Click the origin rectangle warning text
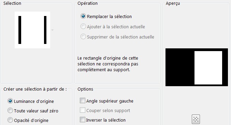Viewport: 231px width, 125px height. point(108,64)
